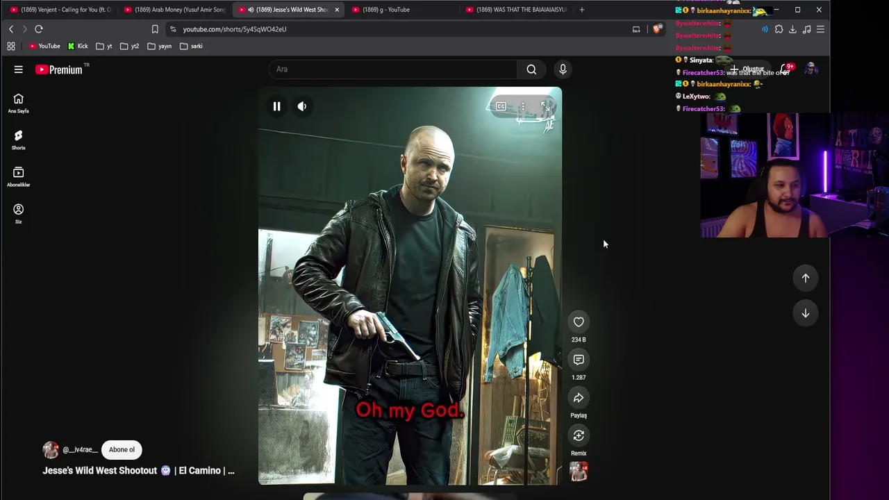889x500 pixels.
Task: Open the channel avatar beside Abone ol
Action: point(51,449)
